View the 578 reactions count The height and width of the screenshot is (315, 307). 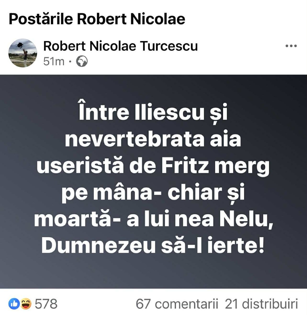46,304
